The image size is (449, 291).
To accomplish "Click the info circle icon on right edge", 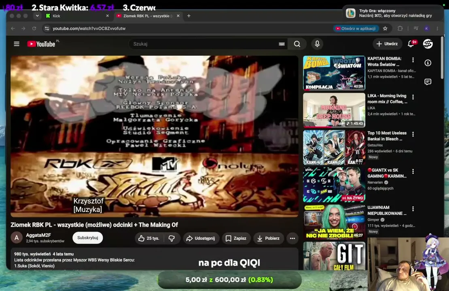I will [x=428, y=63].
